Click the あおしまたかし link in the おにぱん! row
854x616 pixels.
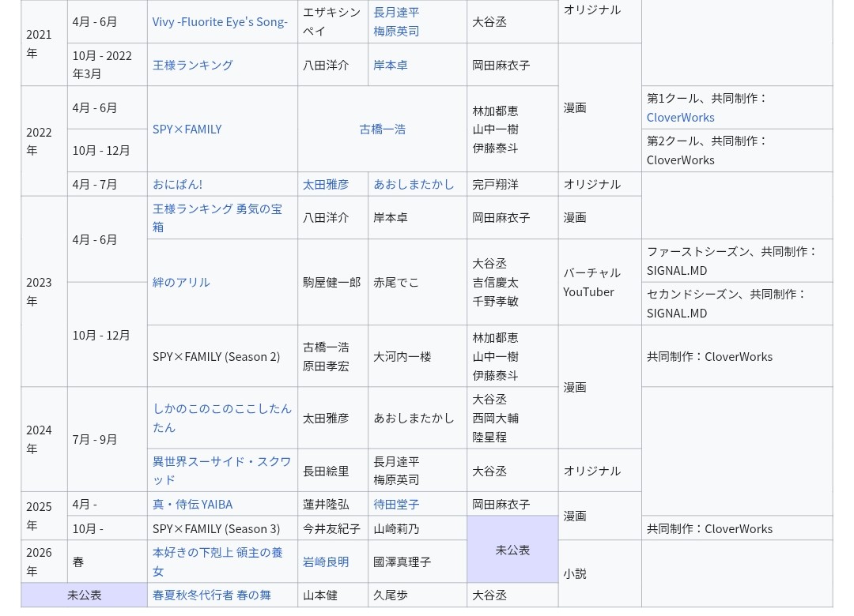pos(414,184)
